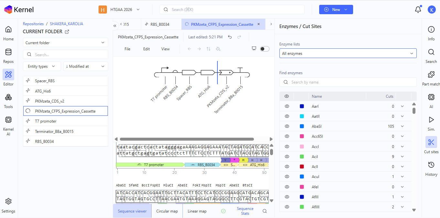Open the HTGAA 2026 workspace dropdown
This screenshot has width=440, height=218.
pyautogui.click(x=119, y=10)
